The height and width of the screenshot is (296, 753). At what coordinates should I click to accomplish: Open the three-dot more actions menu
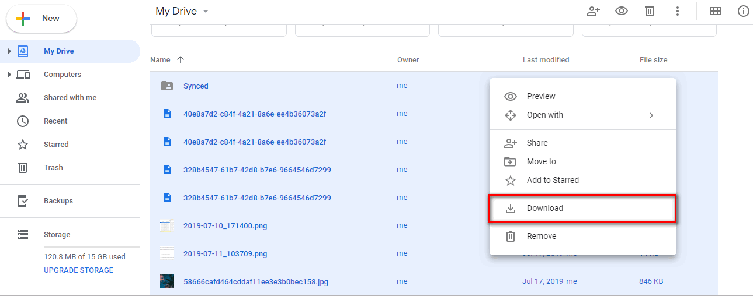pyautogui.click(x=678, y=11)
